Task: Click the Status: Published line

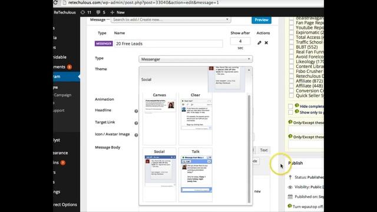Action: point(309,177)
